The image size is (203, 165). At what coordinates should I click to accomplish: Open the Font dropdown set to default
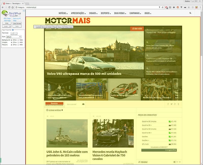(14, 37)
